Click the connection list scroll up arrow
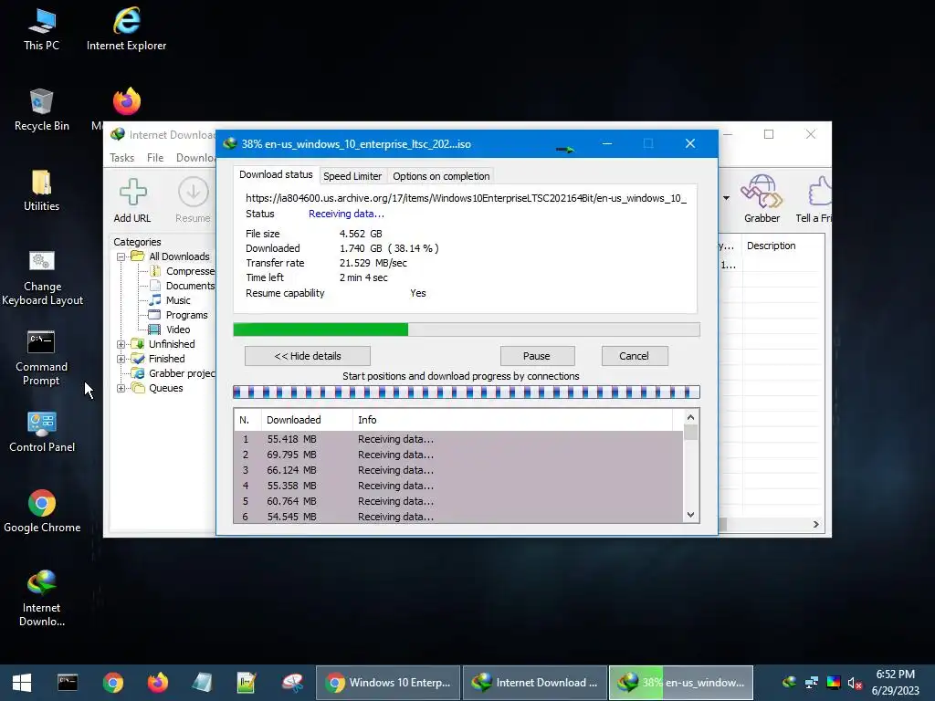The height and width of the screenshot is (701, 935). pyautogui.click(x=690, y=417)
